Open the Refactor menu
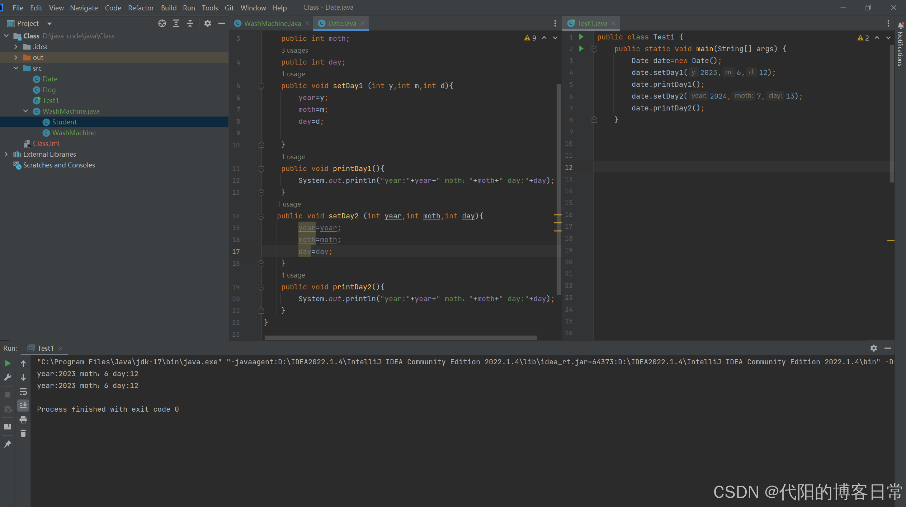 [141, 8]
